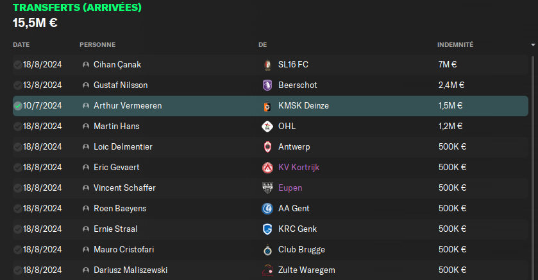Click the Beerschot purple crest icon
Screen dimensions: 538x280
click(x=267, y=85)
